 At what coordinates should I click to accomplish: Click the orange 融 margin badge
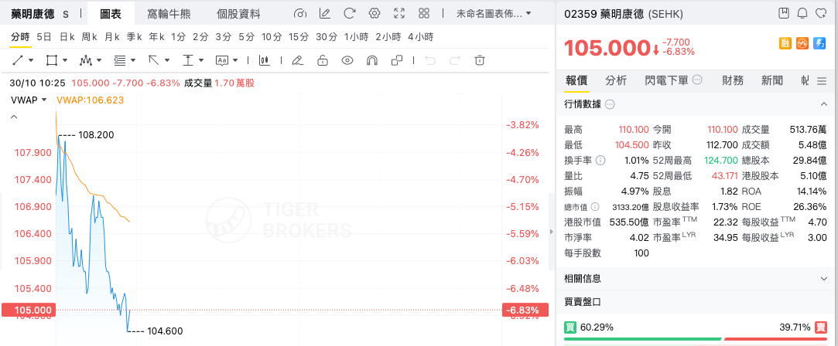click(785, 44)
